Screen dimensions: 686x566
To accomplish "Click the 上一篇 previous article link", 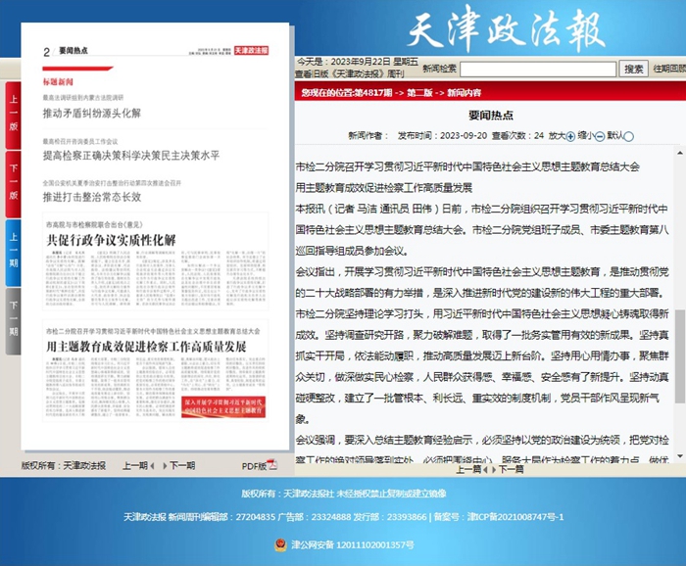I will [468, 469].
